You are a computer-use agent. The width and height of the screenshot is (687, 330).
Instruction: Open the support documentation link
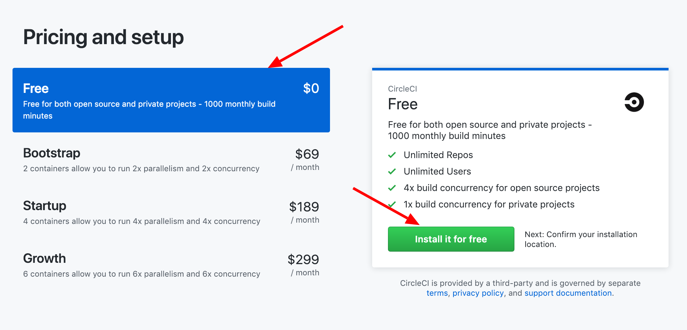pos(568,293)
